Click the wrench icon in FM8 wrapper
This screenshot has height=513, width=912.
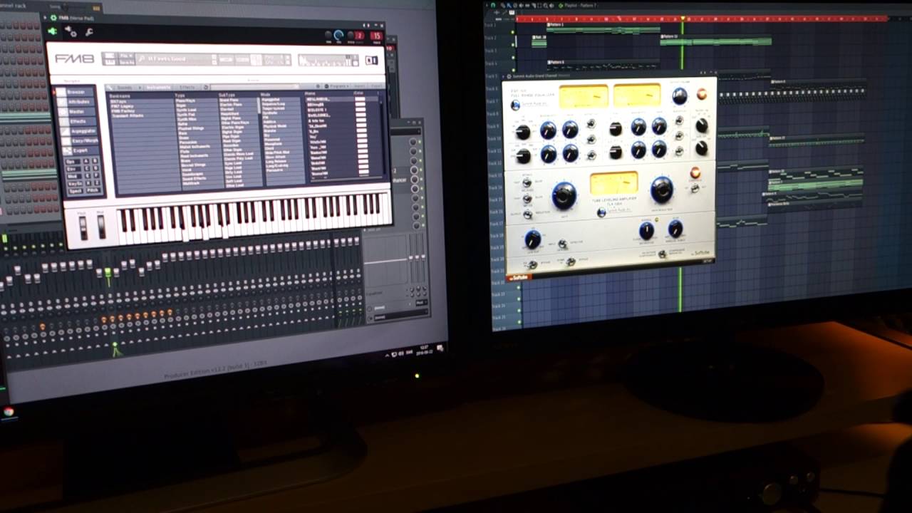click(89, 32)
